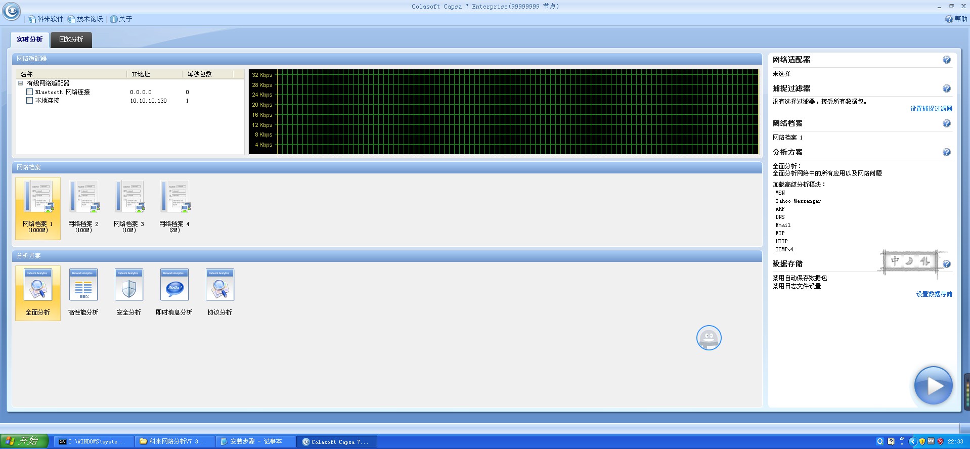Select the 即时消息分析 scheme

tap(174, 293)
